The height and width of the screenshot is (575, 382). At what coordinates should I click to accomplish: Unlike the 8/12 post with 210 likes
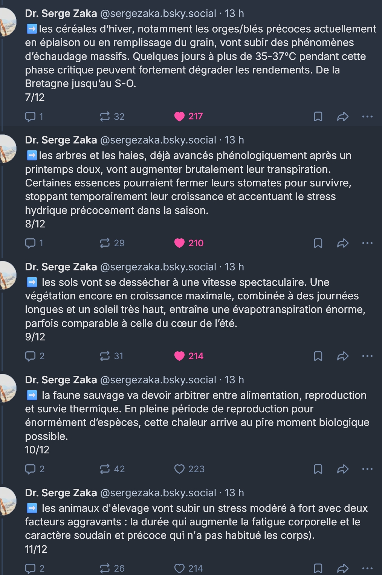(x=189, y=243)
